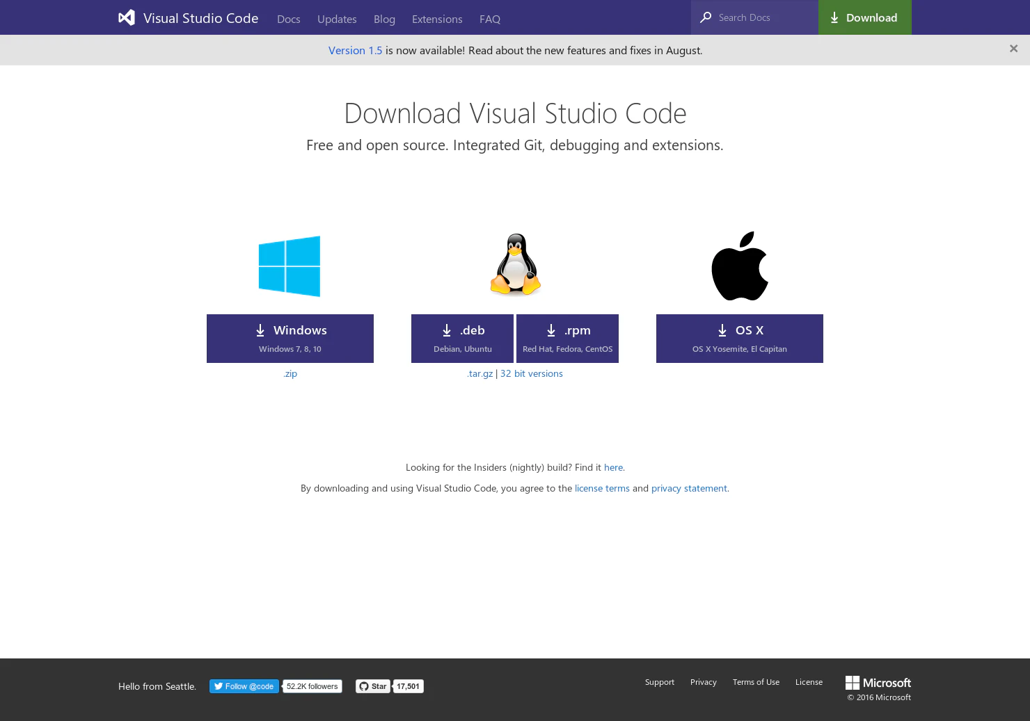Download the Windows installer

290,339
